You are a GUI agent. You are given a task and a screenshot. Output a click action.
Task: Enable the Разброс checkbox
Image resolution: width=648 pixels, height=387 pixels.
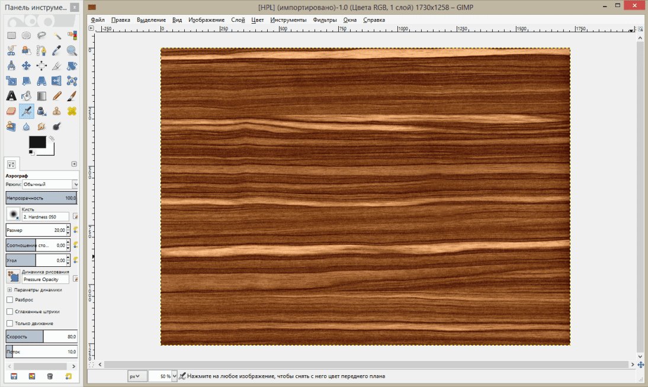9,300
